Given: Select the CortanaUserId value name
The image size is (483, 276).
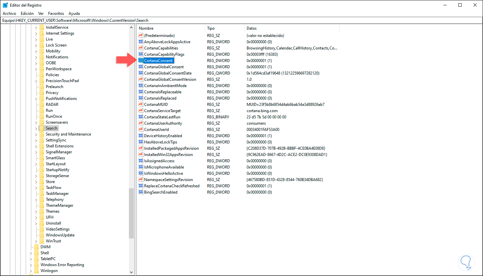Looking at the screenshot, I should [156, 130].
